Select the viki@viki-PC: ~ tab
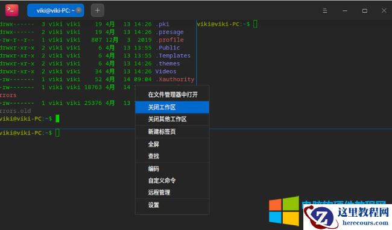392x230 pixels. 55,10
